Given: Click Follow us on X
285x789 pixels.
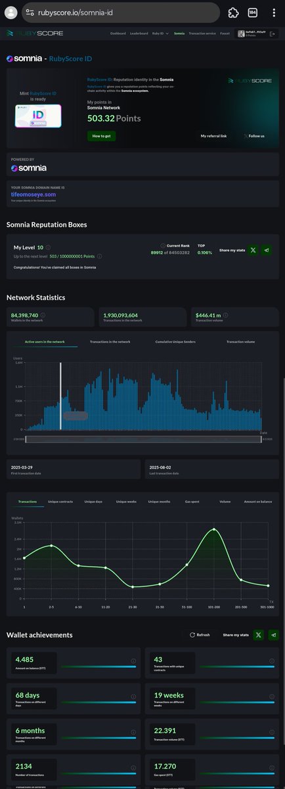Looking at the screenshot, I should (254, 135).
